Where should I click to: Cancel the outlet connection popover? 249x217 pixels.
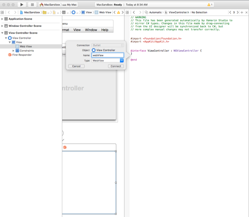tap(76, 66)
